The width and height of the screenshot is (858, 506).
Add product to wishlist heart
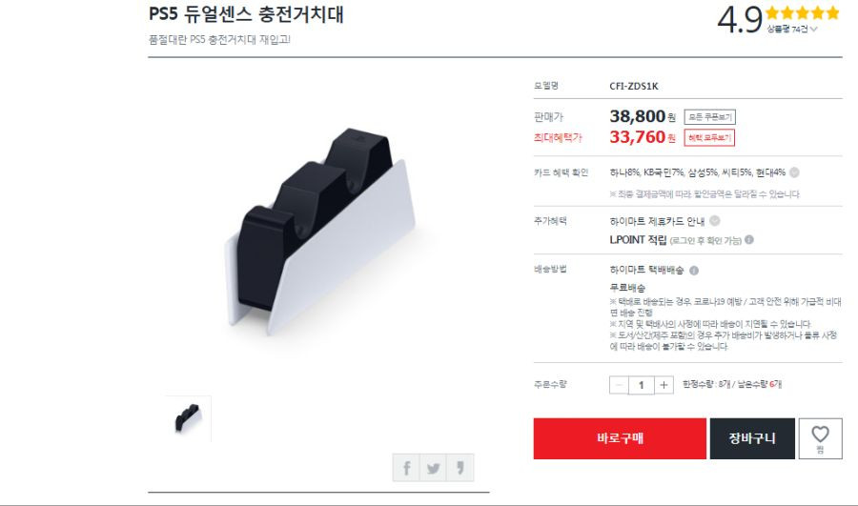[x=820, y=438]
